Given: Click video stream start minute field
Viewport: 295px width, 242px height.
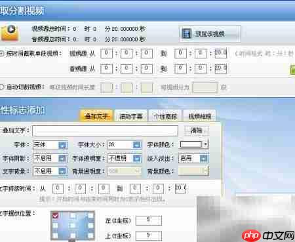Looking at the screenshot, I should tap(127, 53).
